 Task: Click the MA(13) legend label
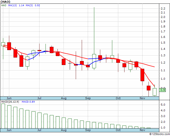coord(12,5)
